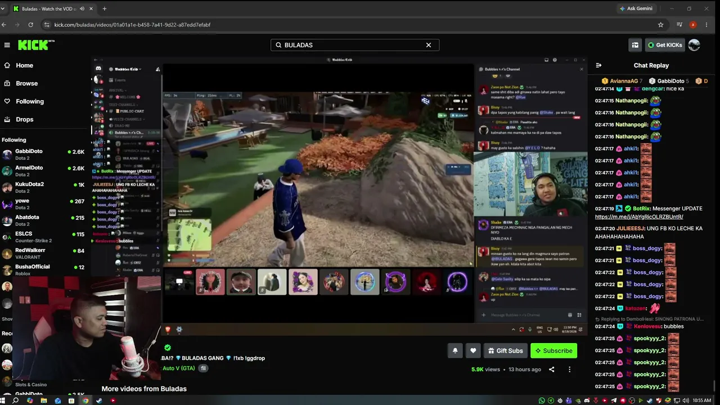Open the volume speaker icon in system tray
Image resolution: width=720 pixels, height=405 pixels.
(x=685, y=400)
